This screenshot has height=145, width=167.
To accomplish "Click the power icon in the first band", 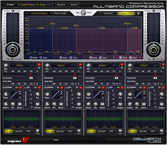I will [39, 68].
